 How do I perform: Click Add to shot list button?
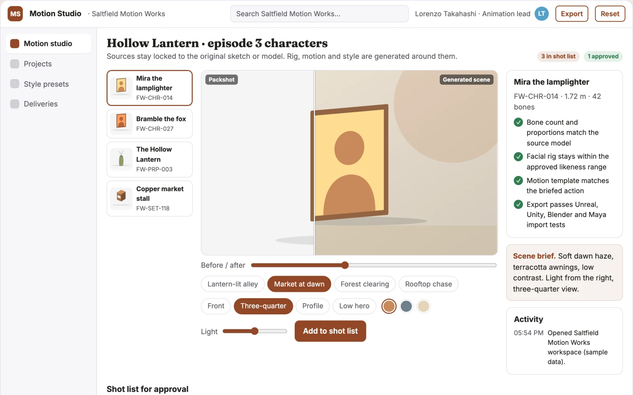click(330, 331)
